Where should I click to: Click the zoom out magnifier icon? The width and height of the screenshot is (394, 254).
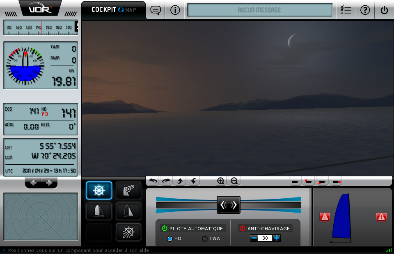click(234, 181)
